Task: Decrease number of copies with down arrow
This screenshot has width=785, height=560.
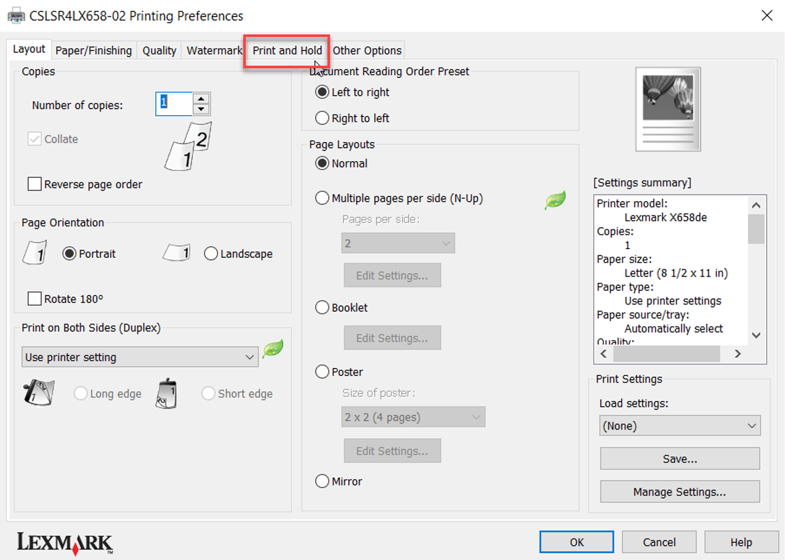Action: click(x=201, y=109)
